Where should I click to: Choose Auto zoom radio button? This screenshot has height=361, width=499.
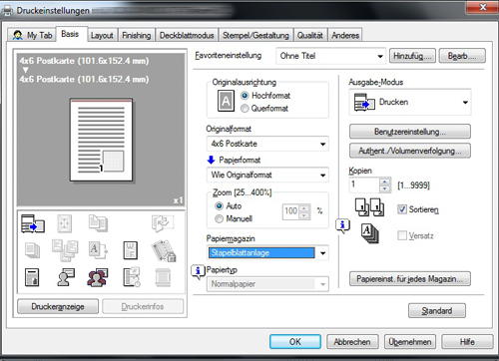point(219,206)
